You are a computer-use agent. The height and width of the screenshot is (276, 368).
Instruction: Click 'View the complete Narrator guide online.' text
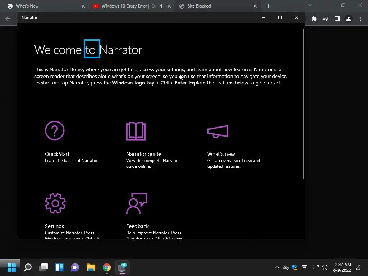(152, 164)
